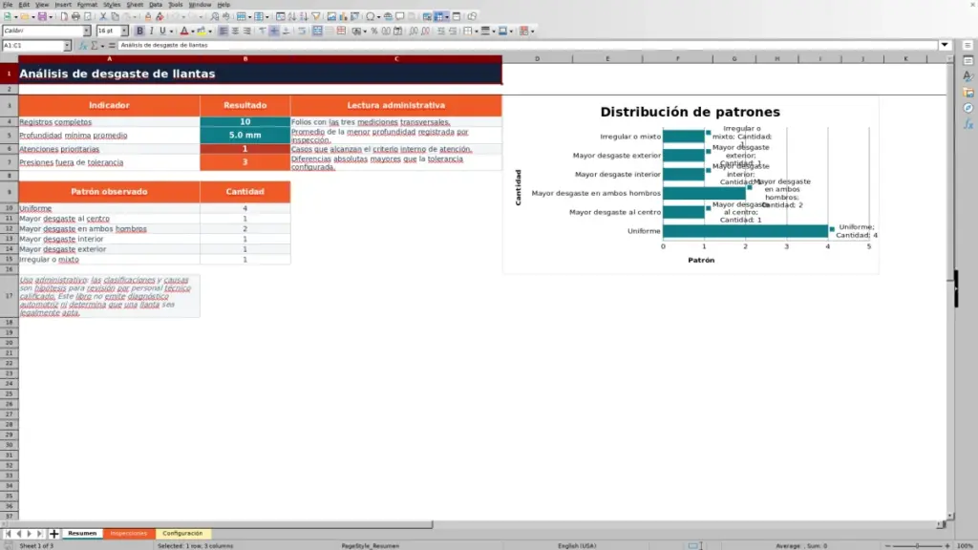Open the Insert menu
The image size is (978, 550).
[63, 5]
